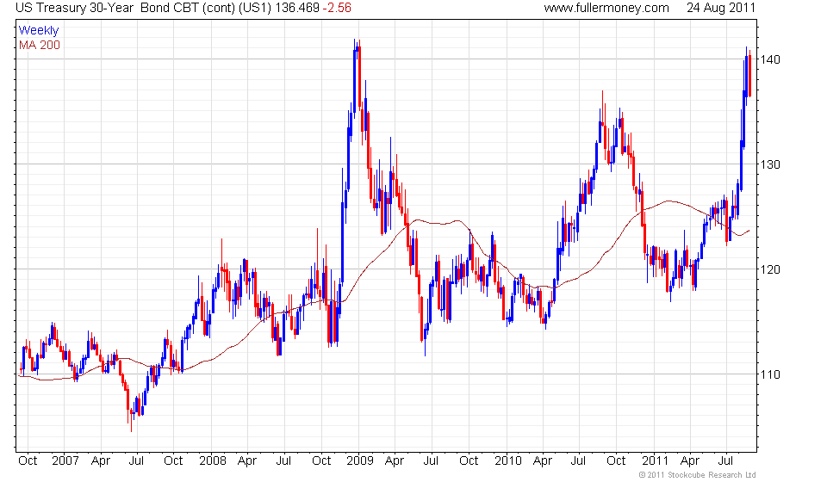Click the 110 price axis label
This screenshot has width=827, height=482.
point(770,374)
